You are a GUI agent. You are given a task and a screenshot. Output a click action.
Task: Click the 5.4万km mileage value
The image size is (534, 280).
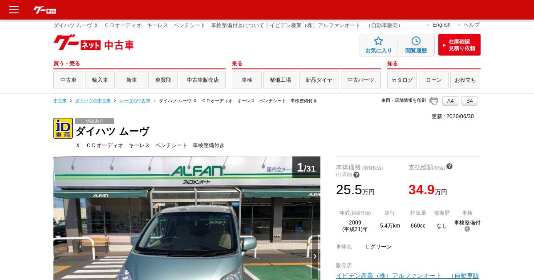coord(390,226)
